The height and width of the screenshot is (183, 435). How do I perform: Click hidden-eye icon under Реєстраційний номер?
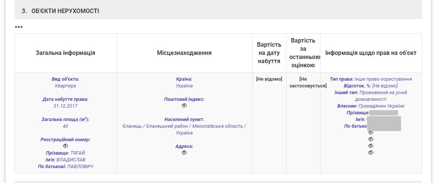pos(66,146)
